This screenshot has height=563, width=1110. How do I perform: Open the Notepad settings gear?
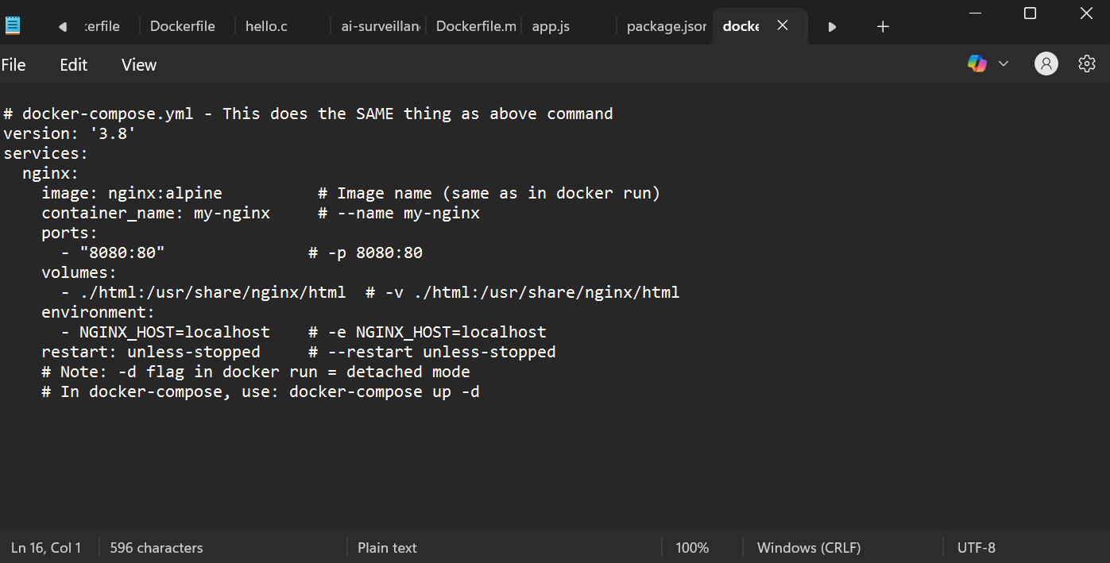(x=1086, y=64)
